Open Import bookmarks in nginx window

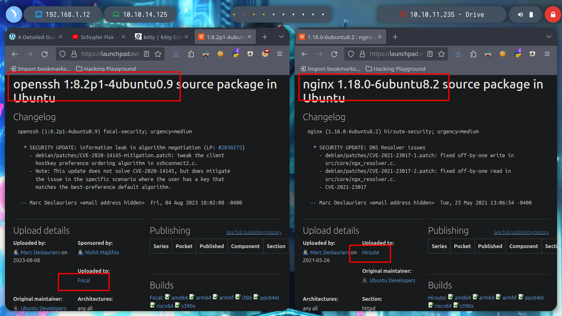tap(330, 69)
